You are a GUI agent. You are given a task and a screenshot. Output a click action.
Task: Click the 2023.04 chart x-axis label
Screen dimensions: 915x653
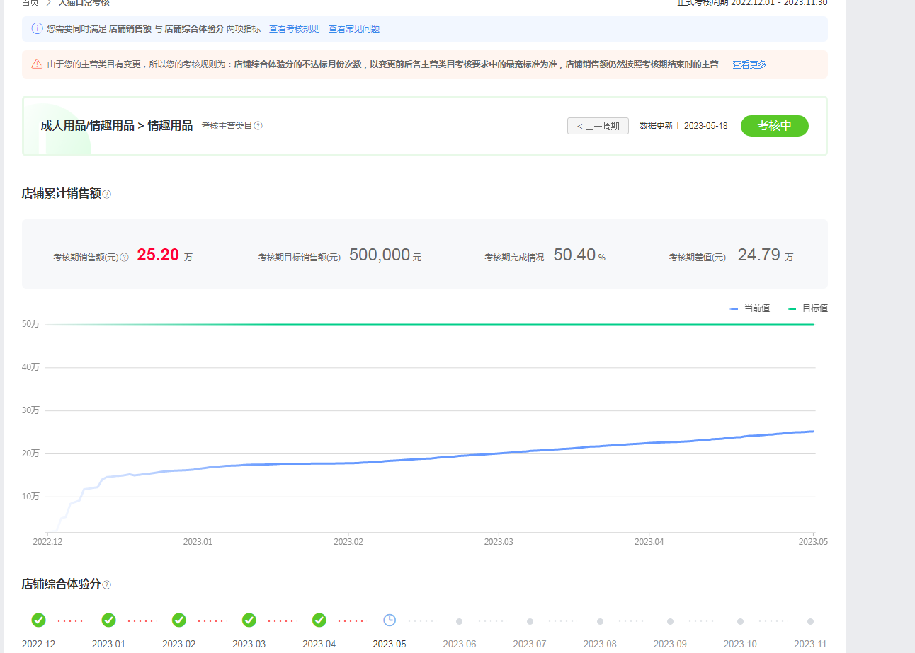(x=649, y=541)
